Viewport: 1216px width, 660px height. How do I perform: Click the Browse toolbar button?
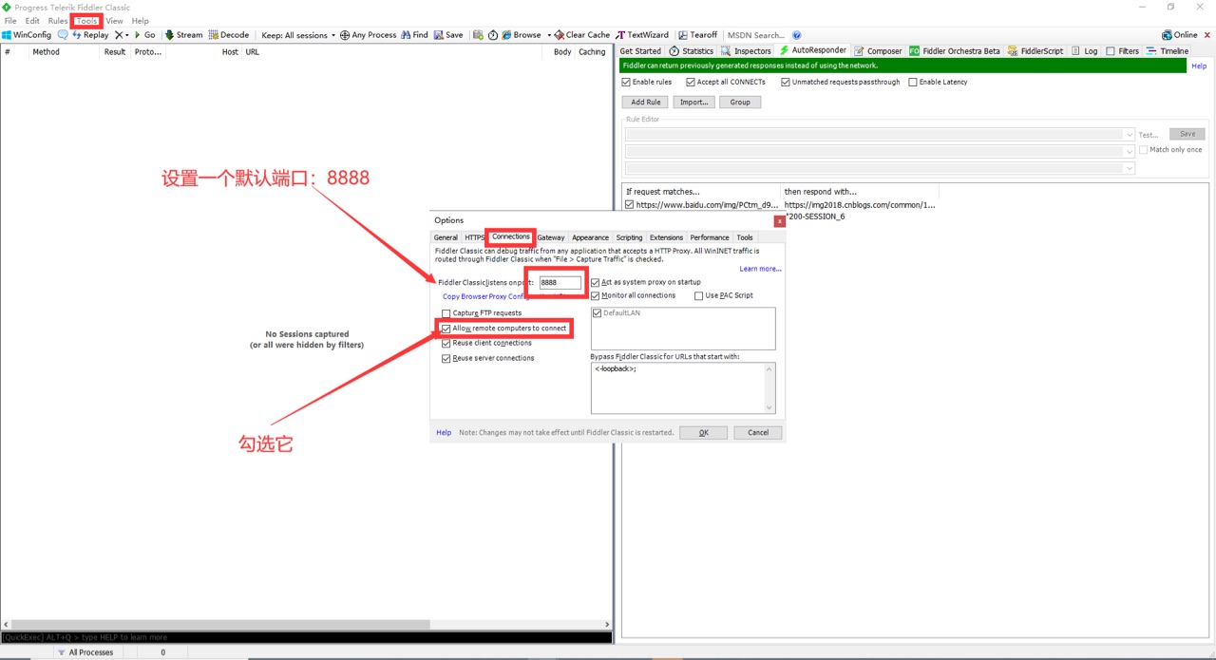click(x=522, y=35)
